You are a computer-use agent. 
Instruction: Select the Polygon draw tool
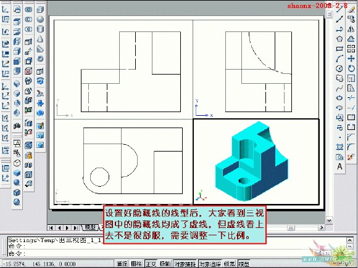(339, 39)
